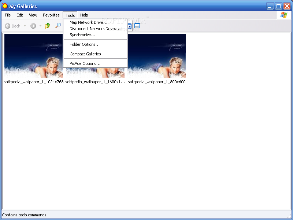Open the Edit menu
This screenshot has height=220, width=293.
pyautogui.click(x=20, y=15)
